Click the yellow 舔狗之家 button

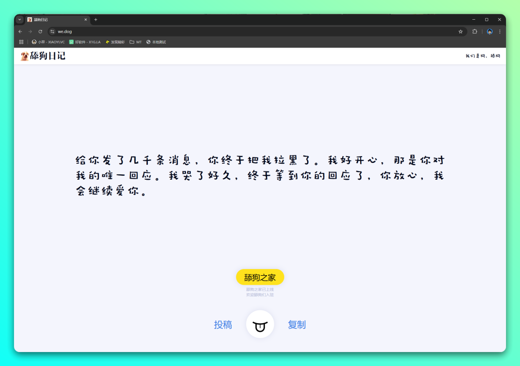pos(260,277)
